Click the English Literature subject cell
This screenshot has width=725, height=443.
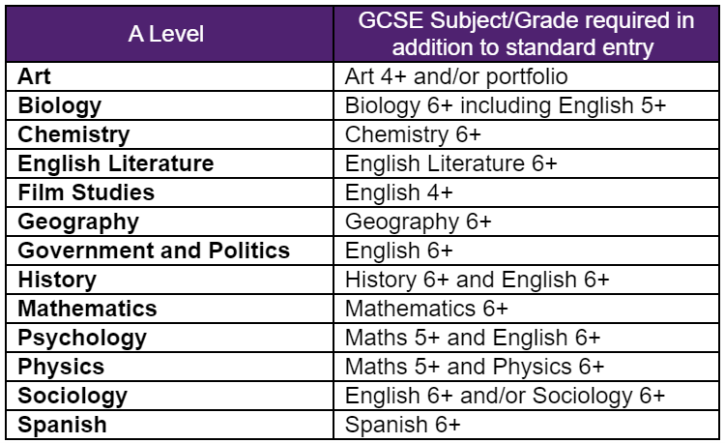point(116,163)
